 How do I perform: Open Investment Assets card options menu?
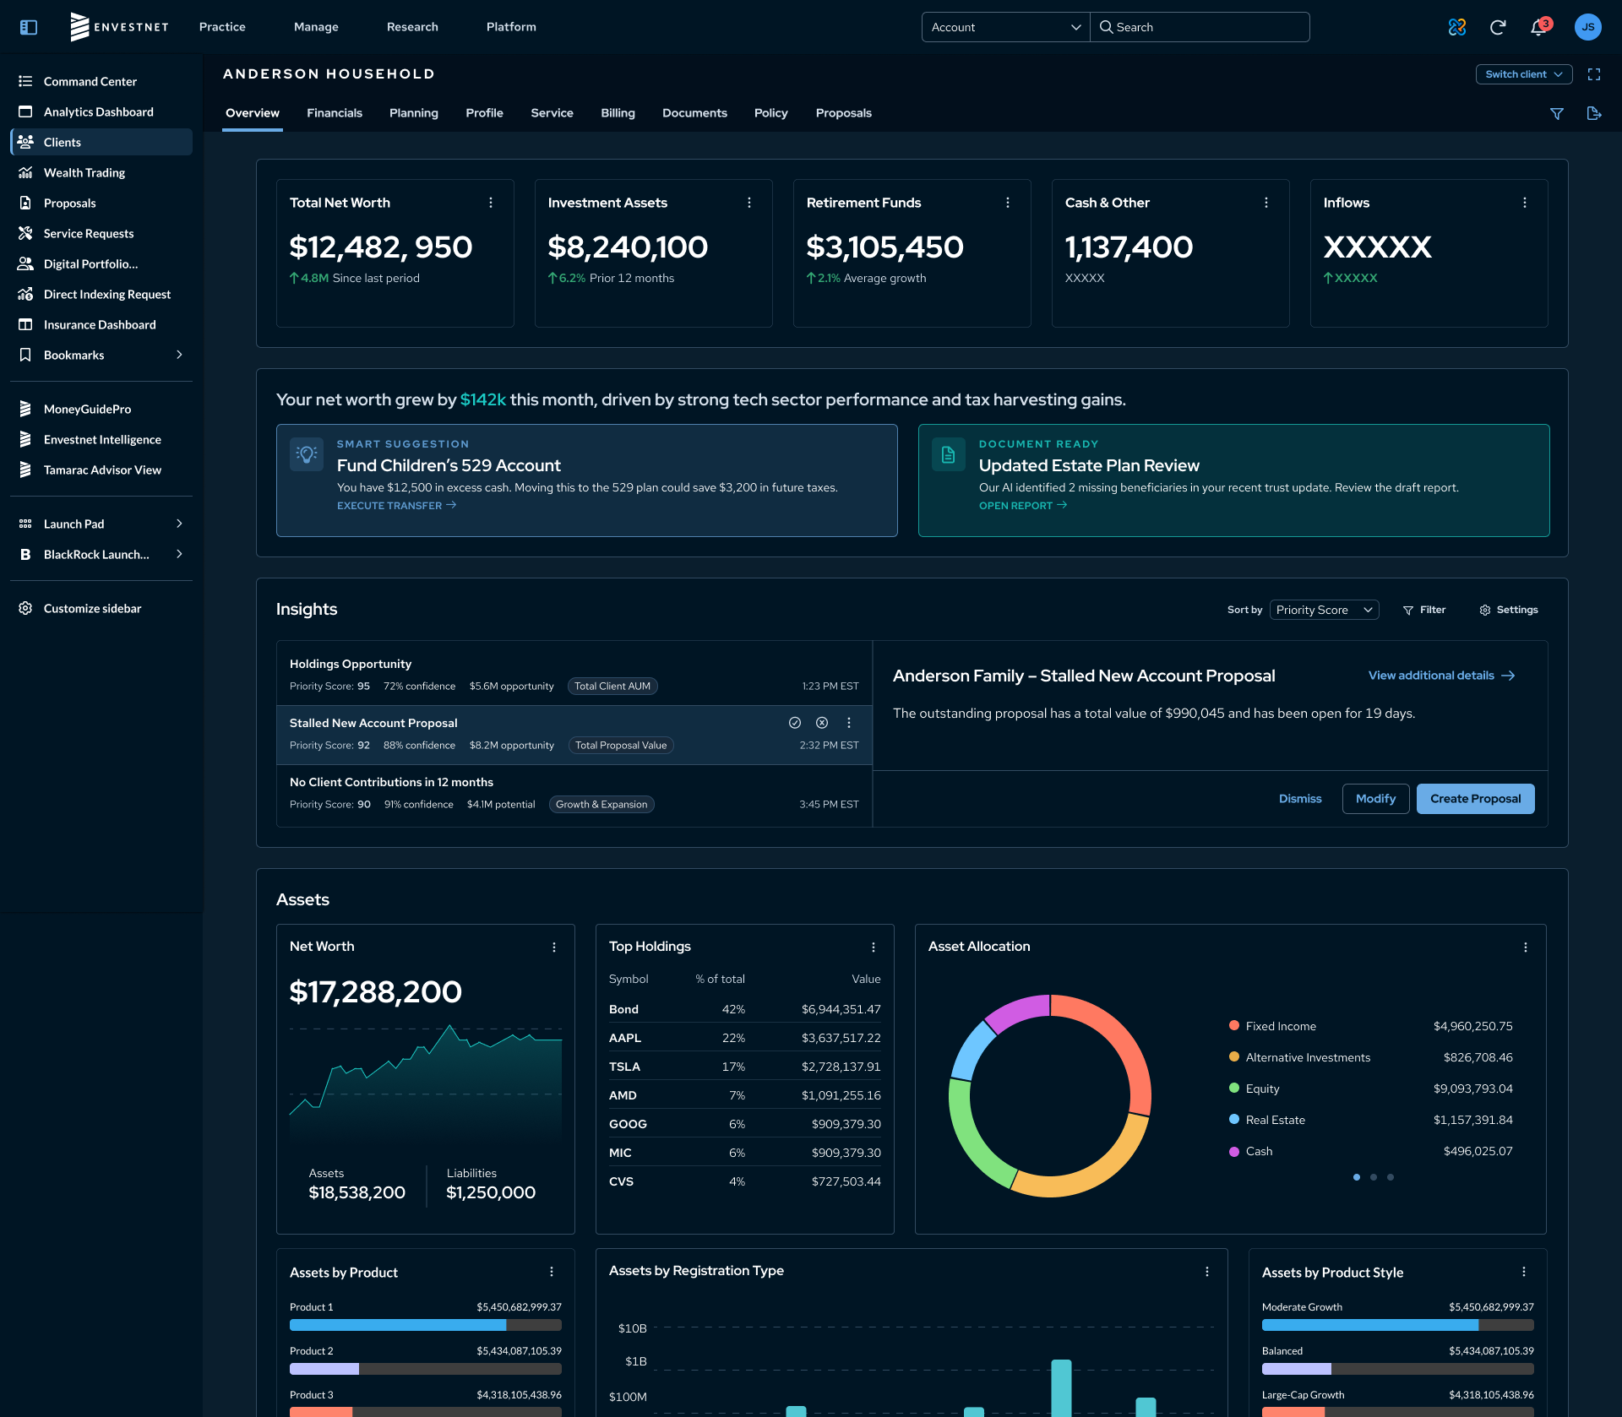[x=749, y=203]
